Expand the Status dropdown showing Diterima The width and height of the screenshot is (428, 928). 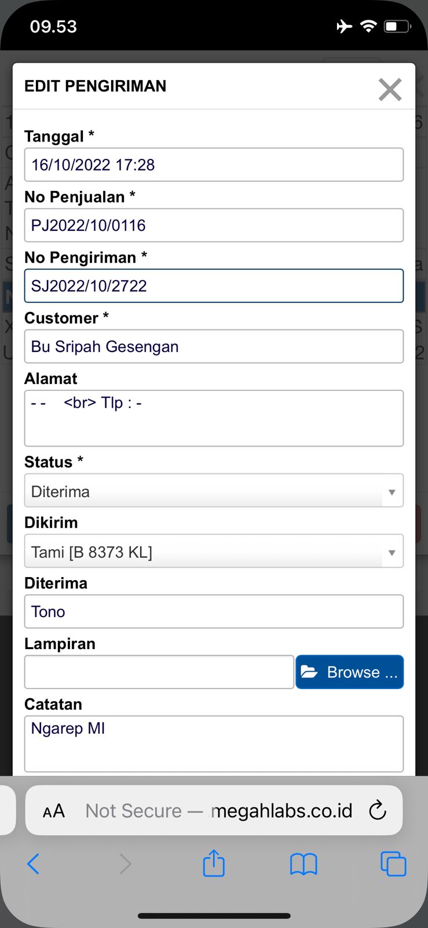[214, 491]
